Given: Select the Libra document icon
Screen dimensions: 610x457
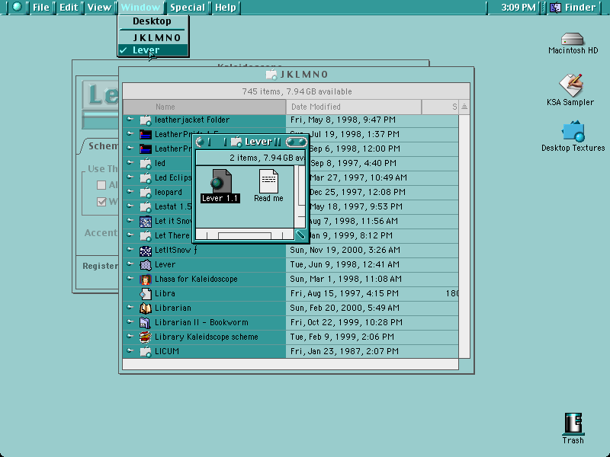Looking at the screenshot, I should [146, 294].
